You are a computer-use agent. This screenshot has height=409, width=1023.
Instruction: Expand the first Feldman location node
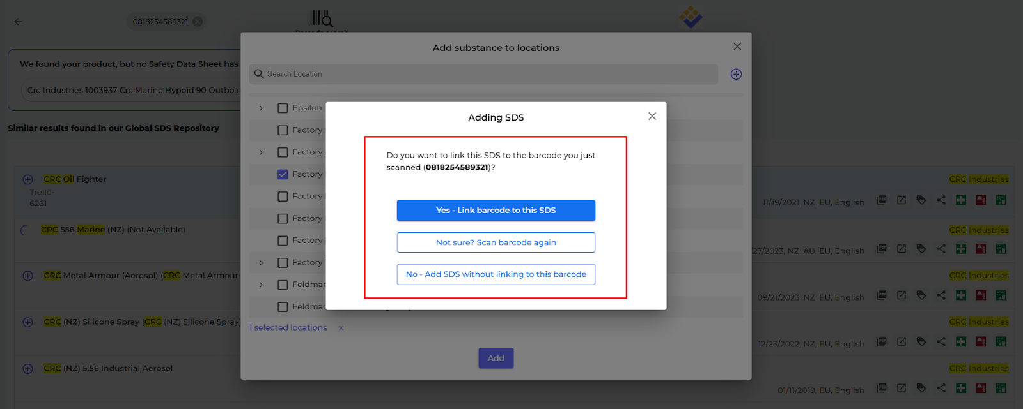coord(261,285)
